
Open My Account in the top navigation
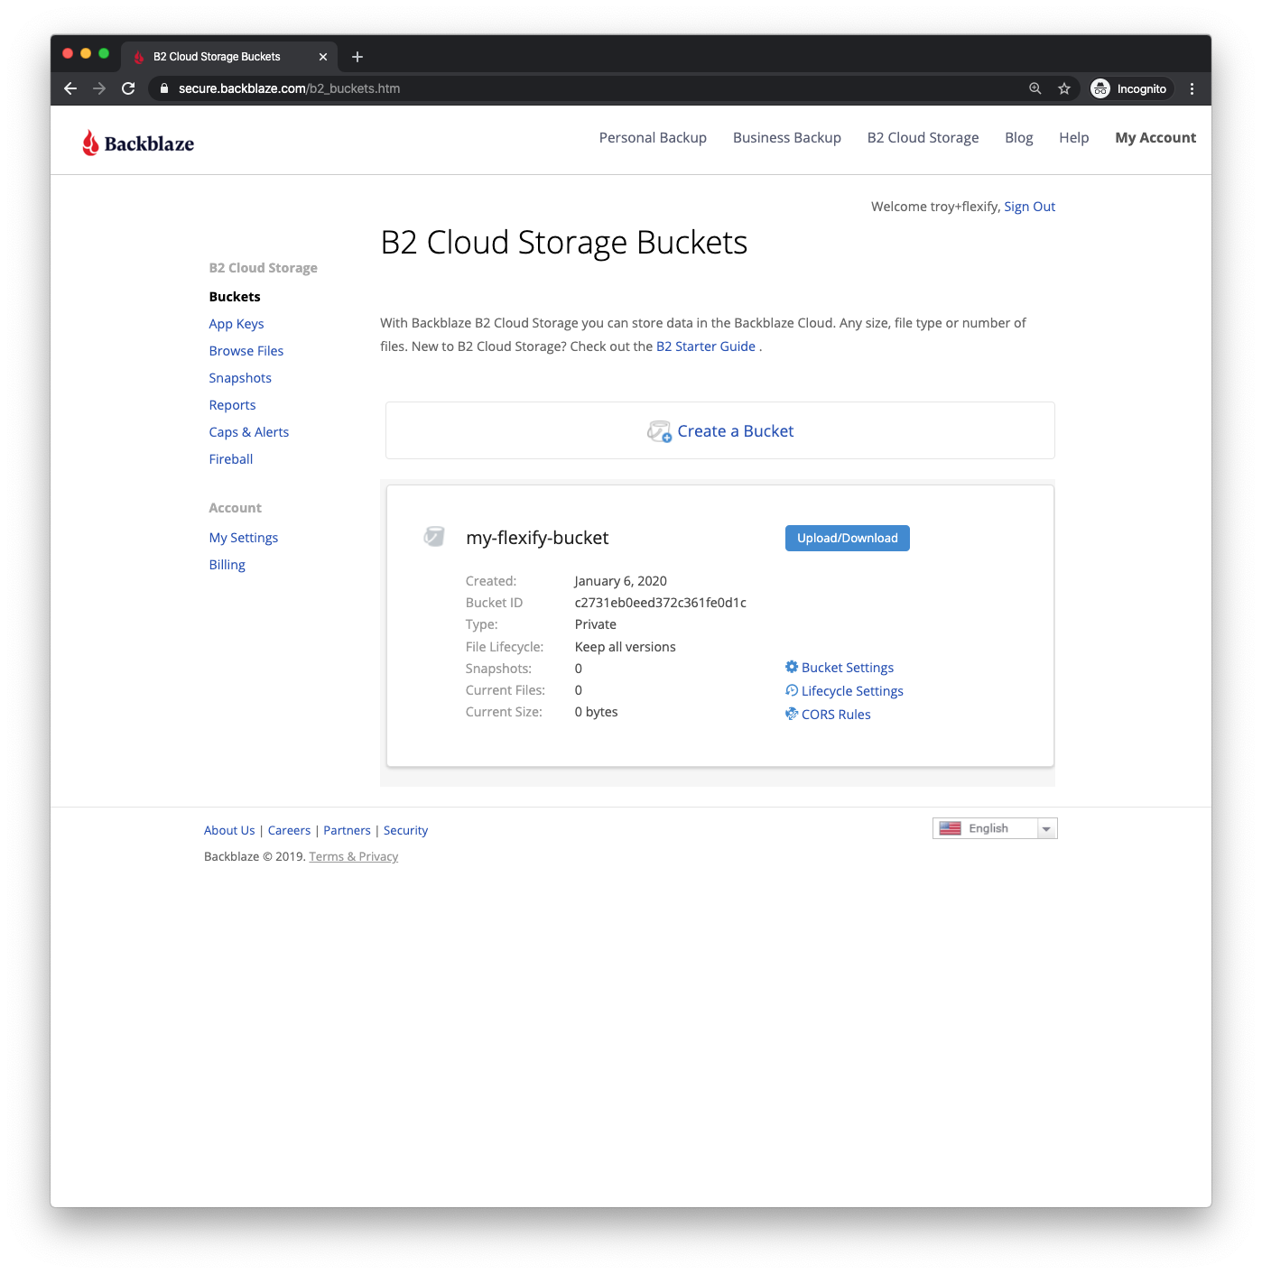1155,137
